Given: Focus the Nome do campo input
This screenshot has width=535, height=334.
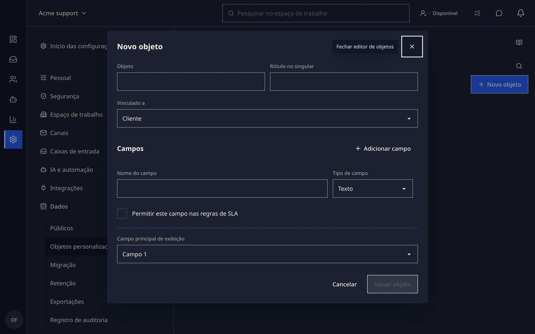Looking at the screenshot, I should point(222,189).
